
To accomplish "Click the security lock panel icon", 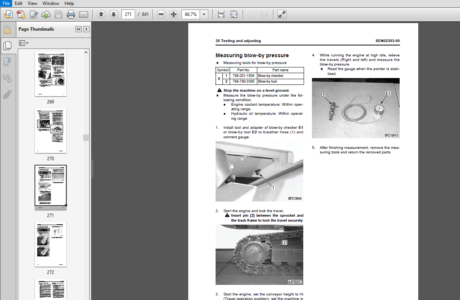I will 7,30.
